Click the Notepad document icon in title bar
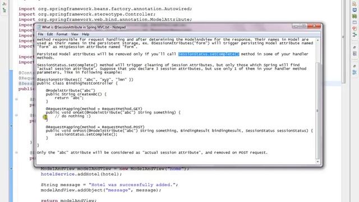359x202 pixels. [39, 27]
